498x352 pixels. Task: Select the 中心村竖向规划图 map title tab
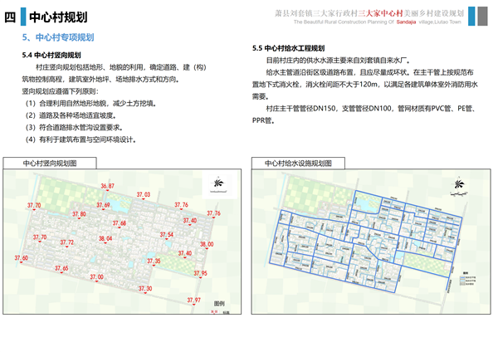(50, 164)
